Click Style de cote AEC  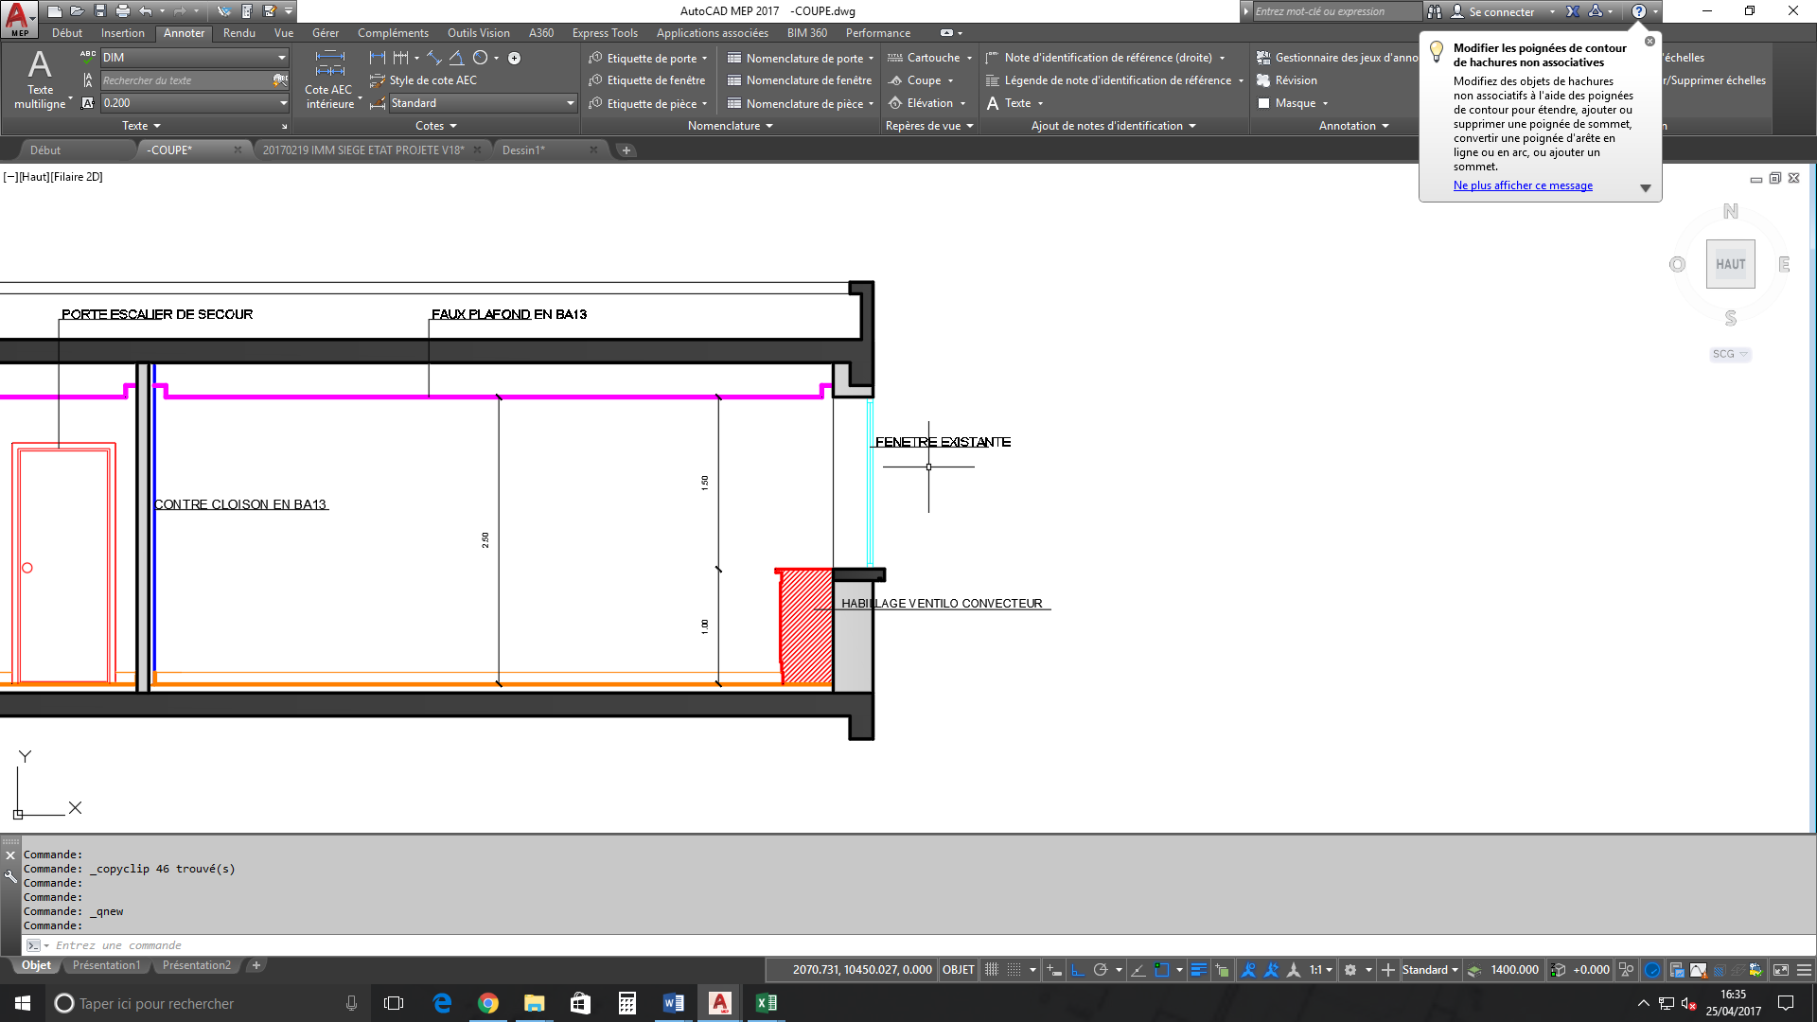point(423,80)
